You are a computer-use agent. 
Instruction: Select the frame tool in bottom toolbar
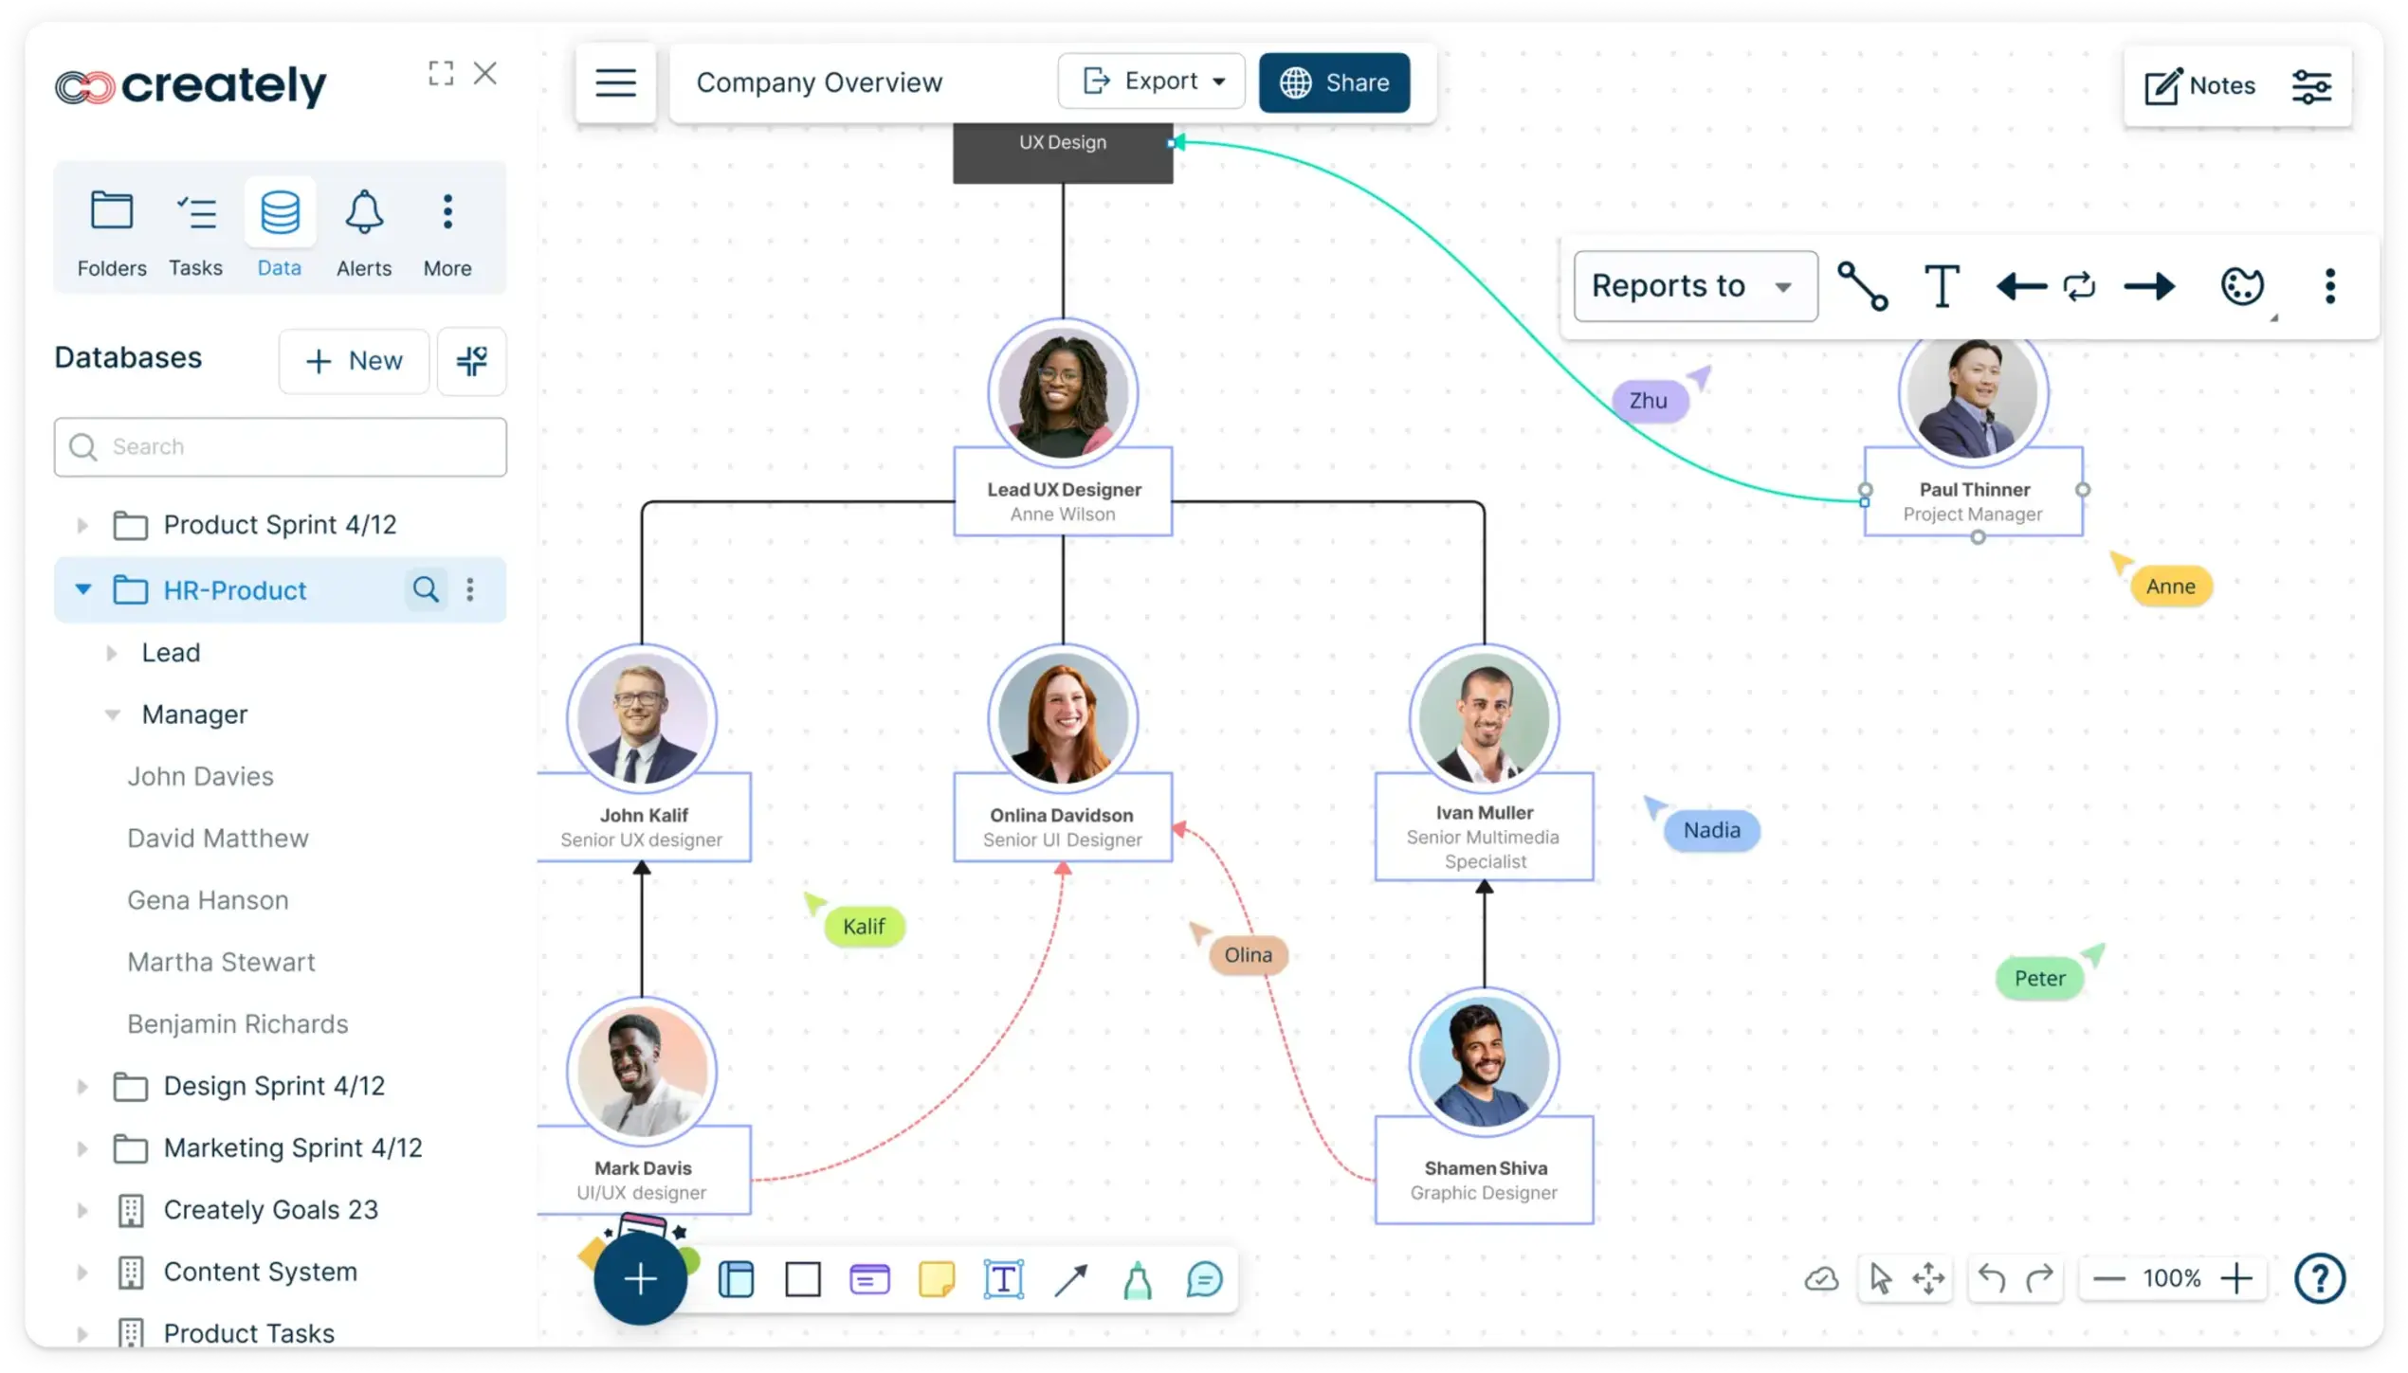[x=736, y=1277]
